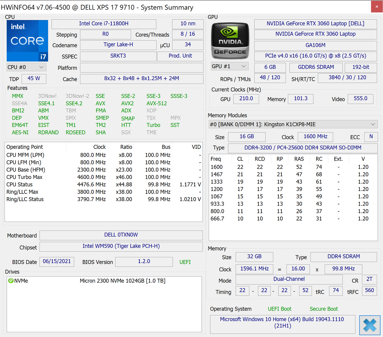Click the GA106M GPU codename field
Viewport: 383px width, 337px height.
click(315, 45)
